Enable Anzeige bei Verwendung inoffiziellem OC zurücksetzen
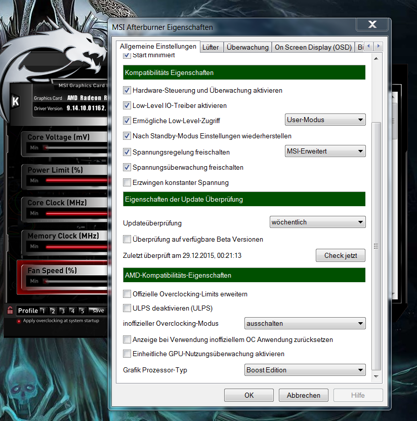 pyautogui.click(x=127, y=339)
